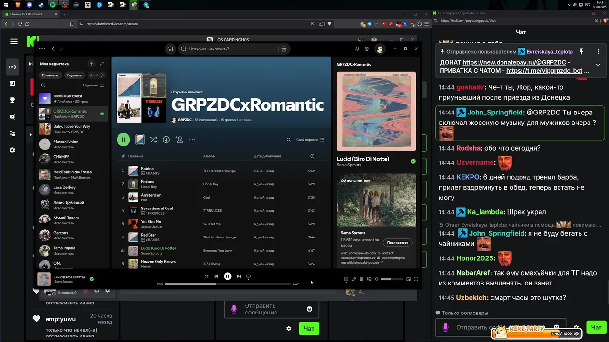This screenshot has width=609, height=342.
Task: Open Свой порядок sorting dropdown
Action: [310, 140]
